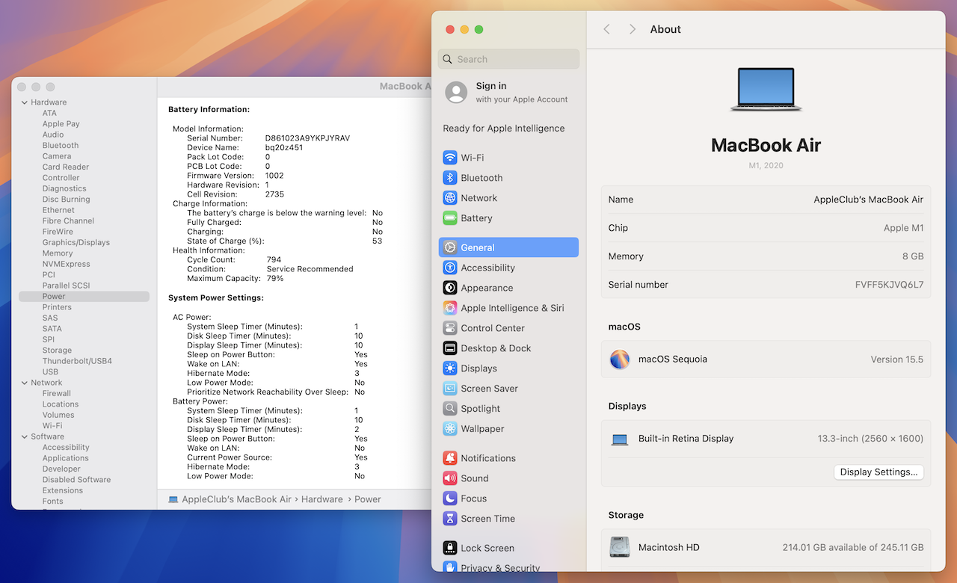Click the General gear icon in sidebar
Viewport: 957px width, 583px height.
(449, 247)
